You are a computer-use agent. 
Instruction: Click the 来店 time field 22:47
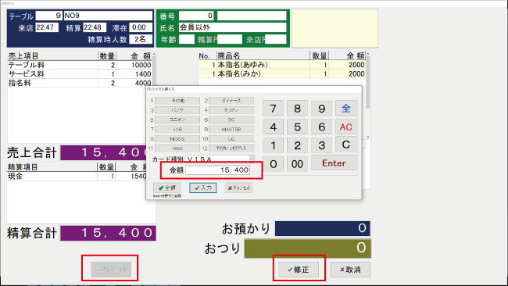click(47, 27)
